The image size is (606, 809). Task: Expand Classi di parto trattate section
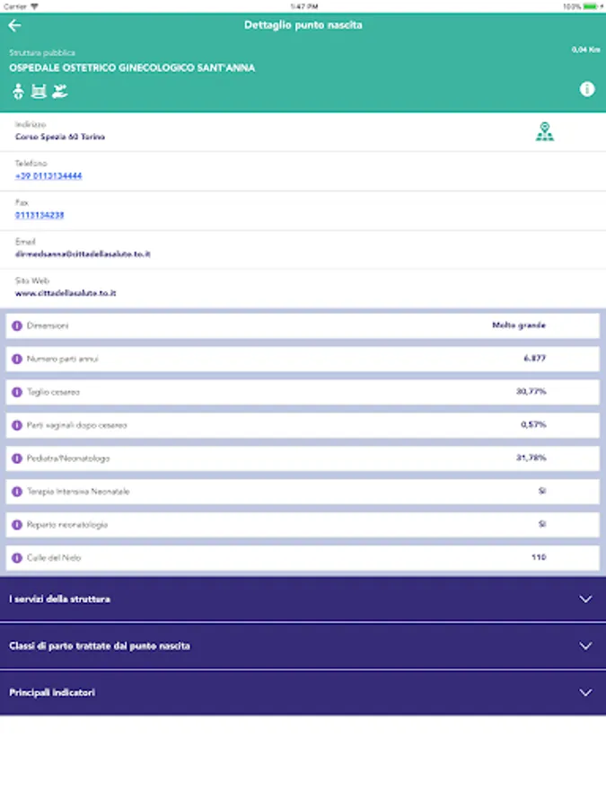tap(585, 645)
